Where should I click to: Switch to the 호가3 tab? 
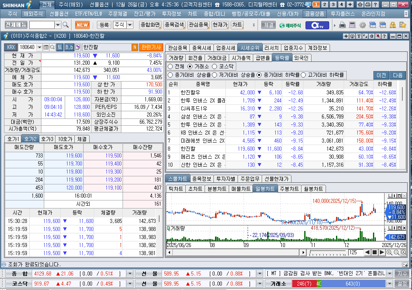[47, 139]
